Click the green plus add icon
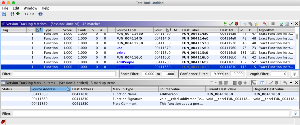This screenshot has width=300, height=125. click(18, 14)
